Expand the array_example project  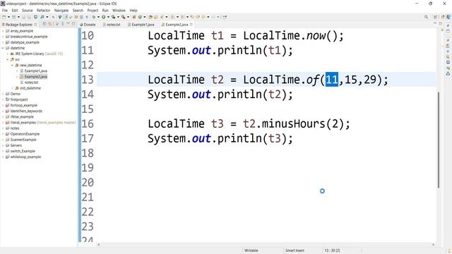[3, 31]
